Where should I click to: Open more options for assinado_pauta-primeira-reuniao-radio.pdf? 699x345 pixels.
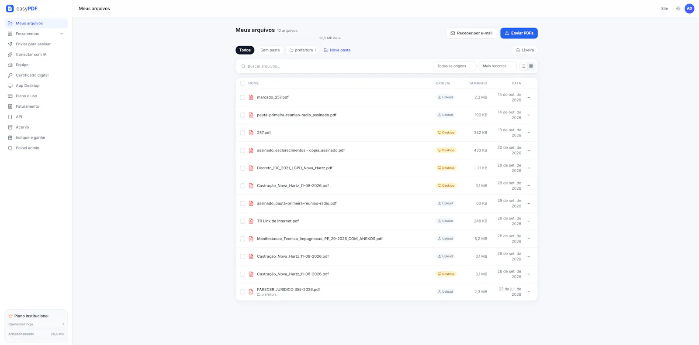(x=528, y=204)
